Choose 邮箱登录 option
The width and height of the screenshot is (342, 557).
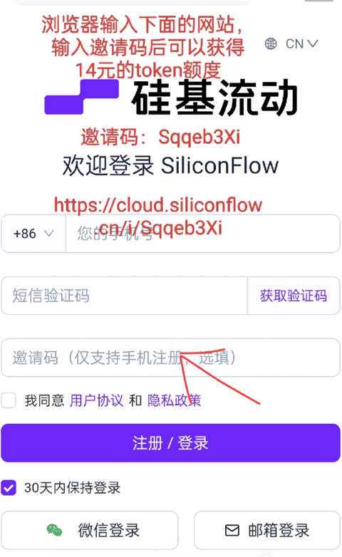pos(267,531)
